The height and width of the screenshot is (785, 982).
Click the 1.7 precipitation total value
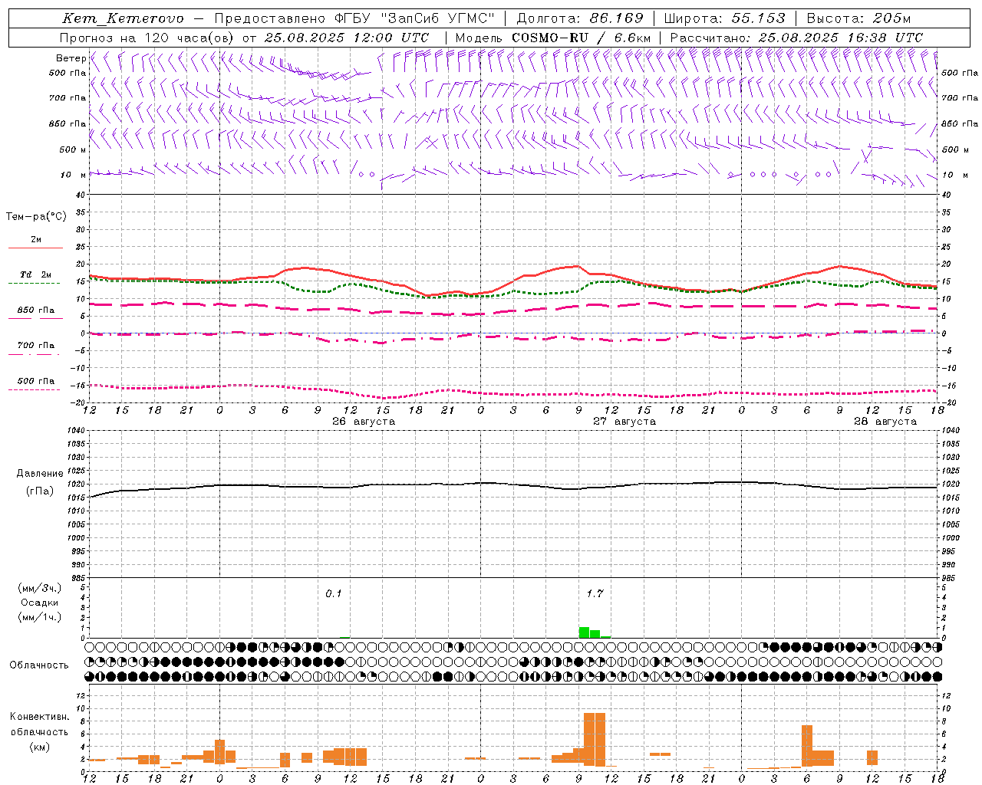tap(595, 594)
